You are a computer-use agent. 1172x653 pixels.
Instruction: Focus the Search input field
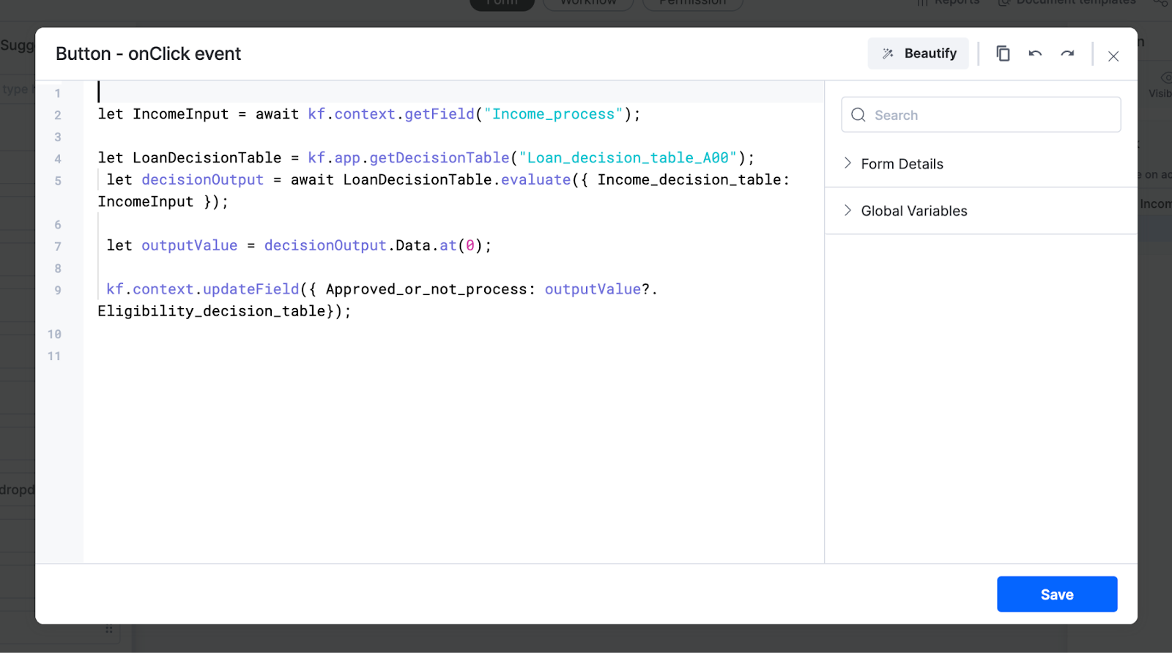981,115
